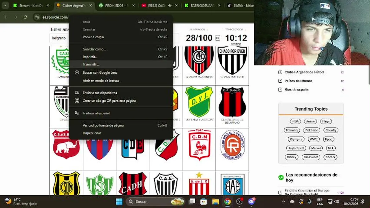Select the Flags trending topic
Image resolution: width=370 pixels, height=208 pixels.
point(326,121)
